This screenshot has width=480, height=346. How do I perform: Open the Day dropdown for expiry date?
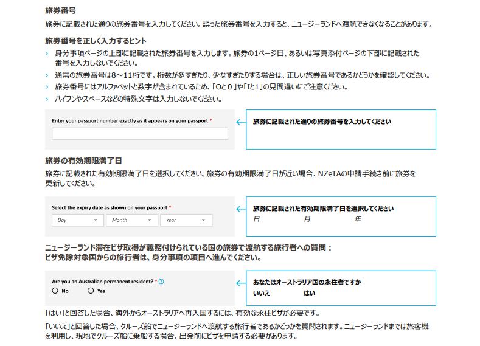coord(78,220)
